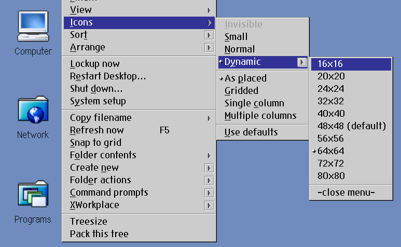The width and height of the screenshot is (401, 247).
Task: Select Dynamic icon size mode
Action: tap(242, 62)
